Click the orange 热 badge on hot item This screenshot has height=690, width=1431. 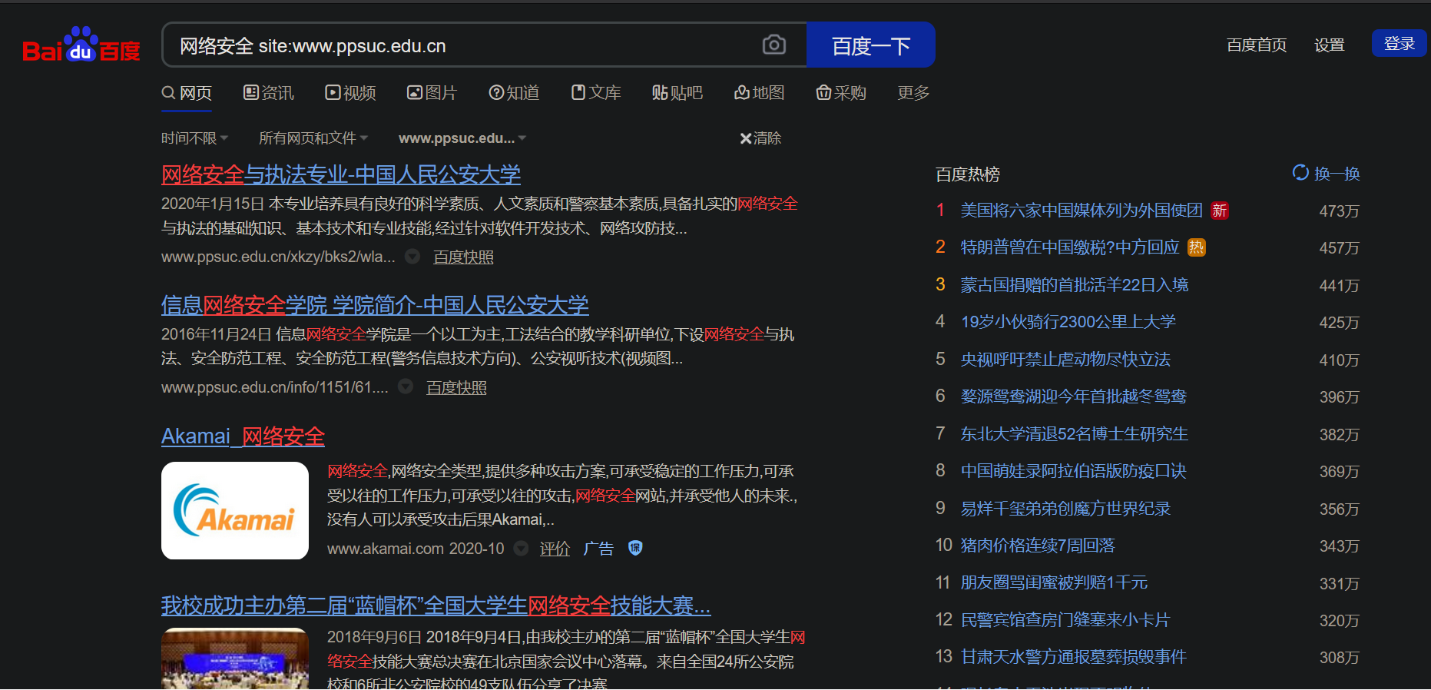(1196, 247)
